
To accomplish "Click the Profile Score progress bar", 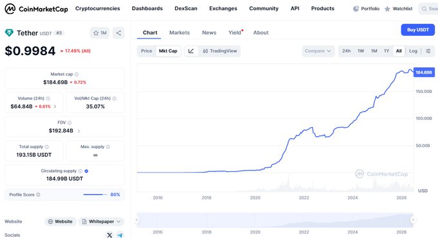I will point(95,194).
